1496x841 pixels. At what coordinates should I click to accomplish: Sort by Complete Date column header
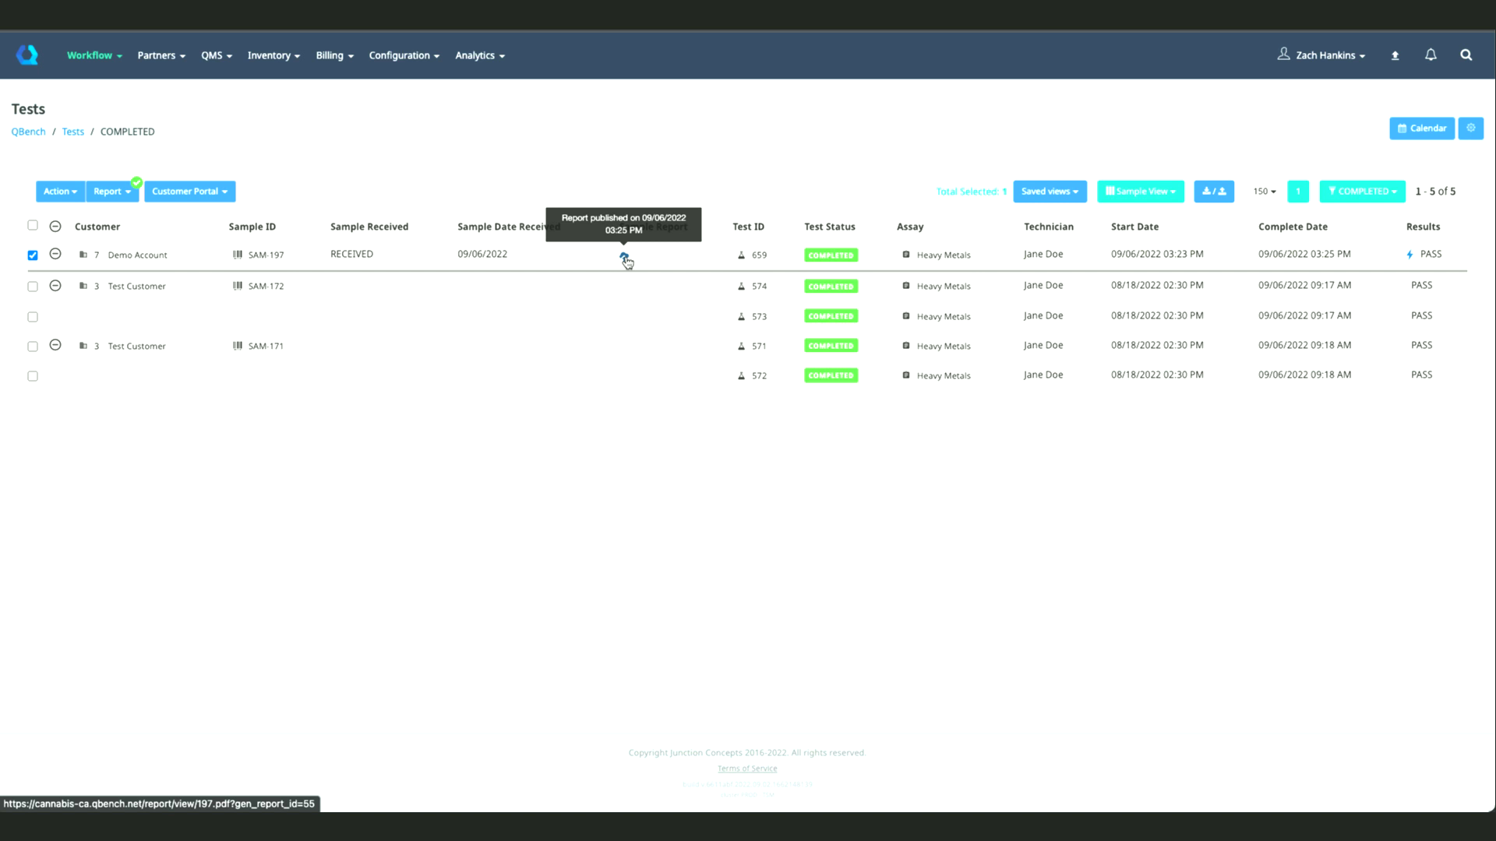(x=1292, y=227)
